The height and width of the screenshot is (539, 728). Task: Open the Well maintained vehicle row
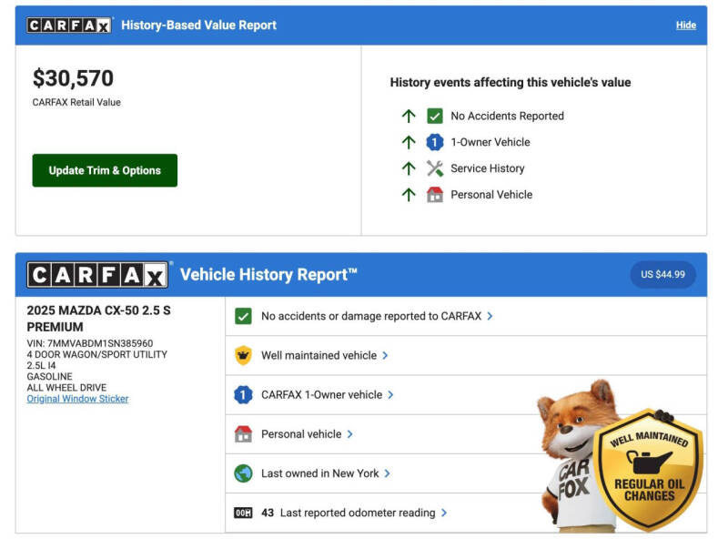[x=318, y=356]
